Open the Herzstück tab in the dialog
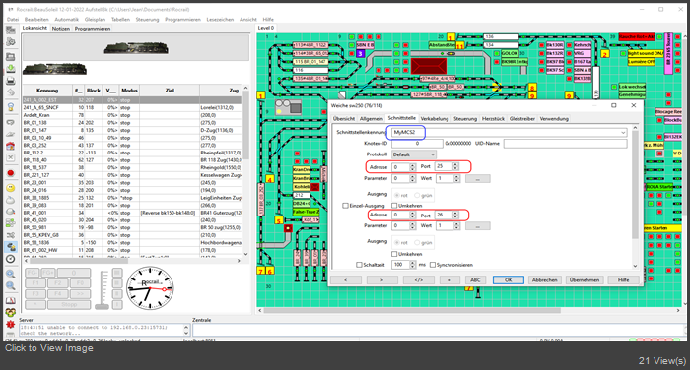The image size is (690, 370). [493, 119]
